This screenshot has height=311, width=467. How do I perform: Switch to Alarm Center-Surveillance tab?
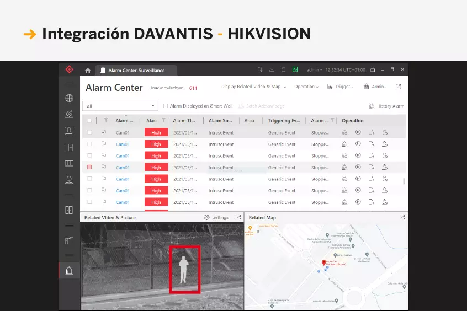point(136,71)
